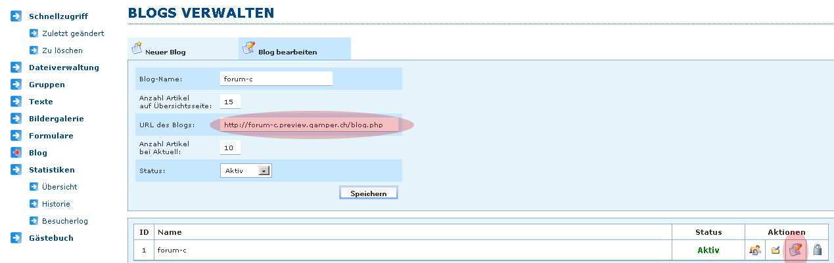
Task: Click the arrow icon beside Schnellzugriff
Action: pyautogui.click(x=16, y=16)
